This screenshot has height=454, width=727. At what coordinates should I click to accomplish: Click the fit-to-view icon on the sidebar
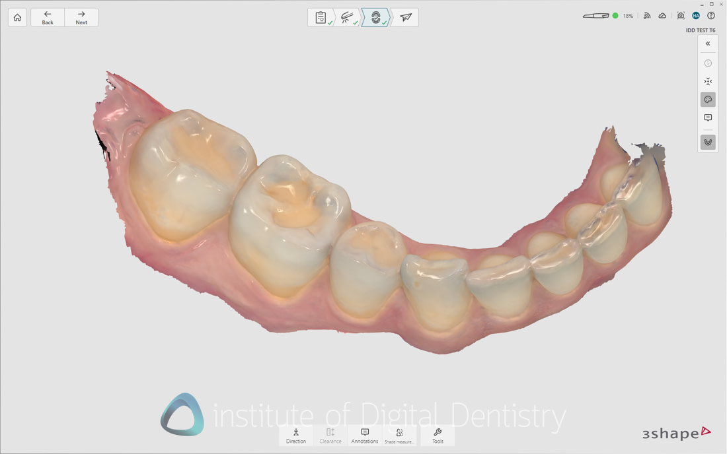(x=707, y=81)
